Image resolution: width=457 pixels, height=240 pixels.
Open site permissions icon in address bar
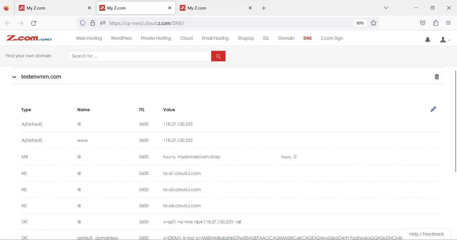(x=103, y=23)
